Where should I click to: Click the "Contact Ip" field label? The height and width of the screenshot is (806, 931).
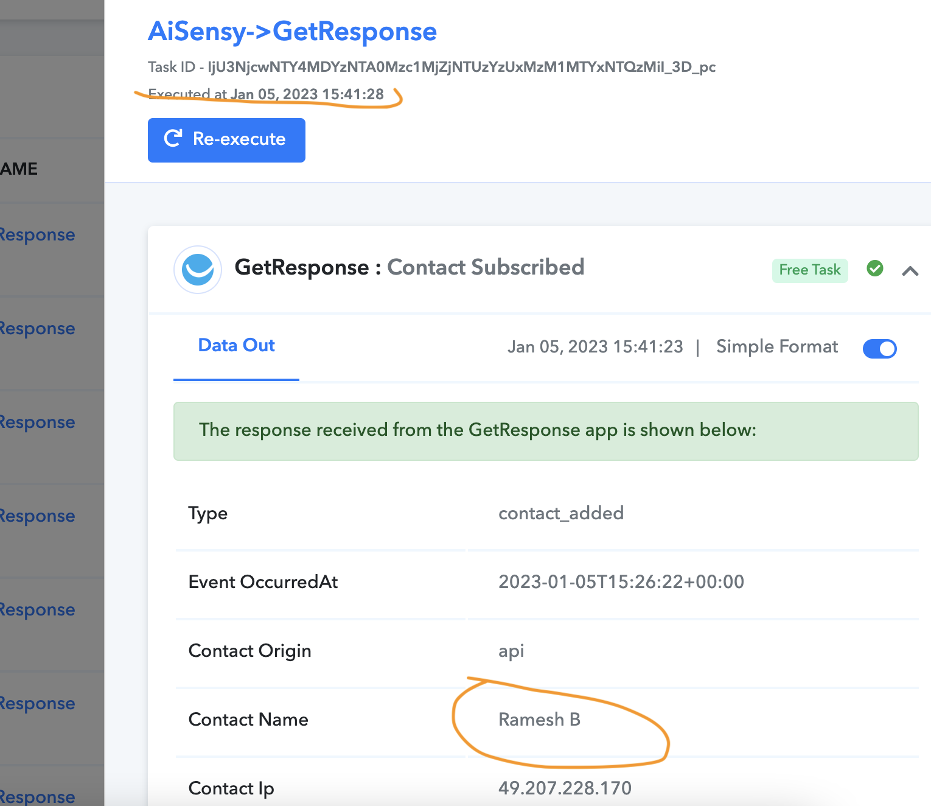231,789
